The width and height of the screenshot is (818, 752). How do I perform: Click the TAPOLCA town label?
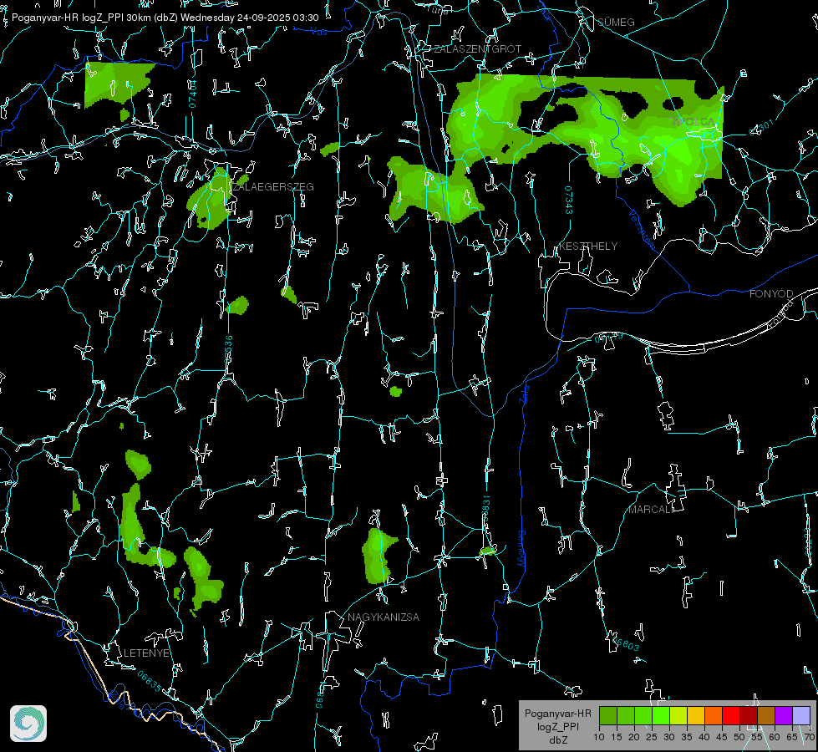[691, 122]
